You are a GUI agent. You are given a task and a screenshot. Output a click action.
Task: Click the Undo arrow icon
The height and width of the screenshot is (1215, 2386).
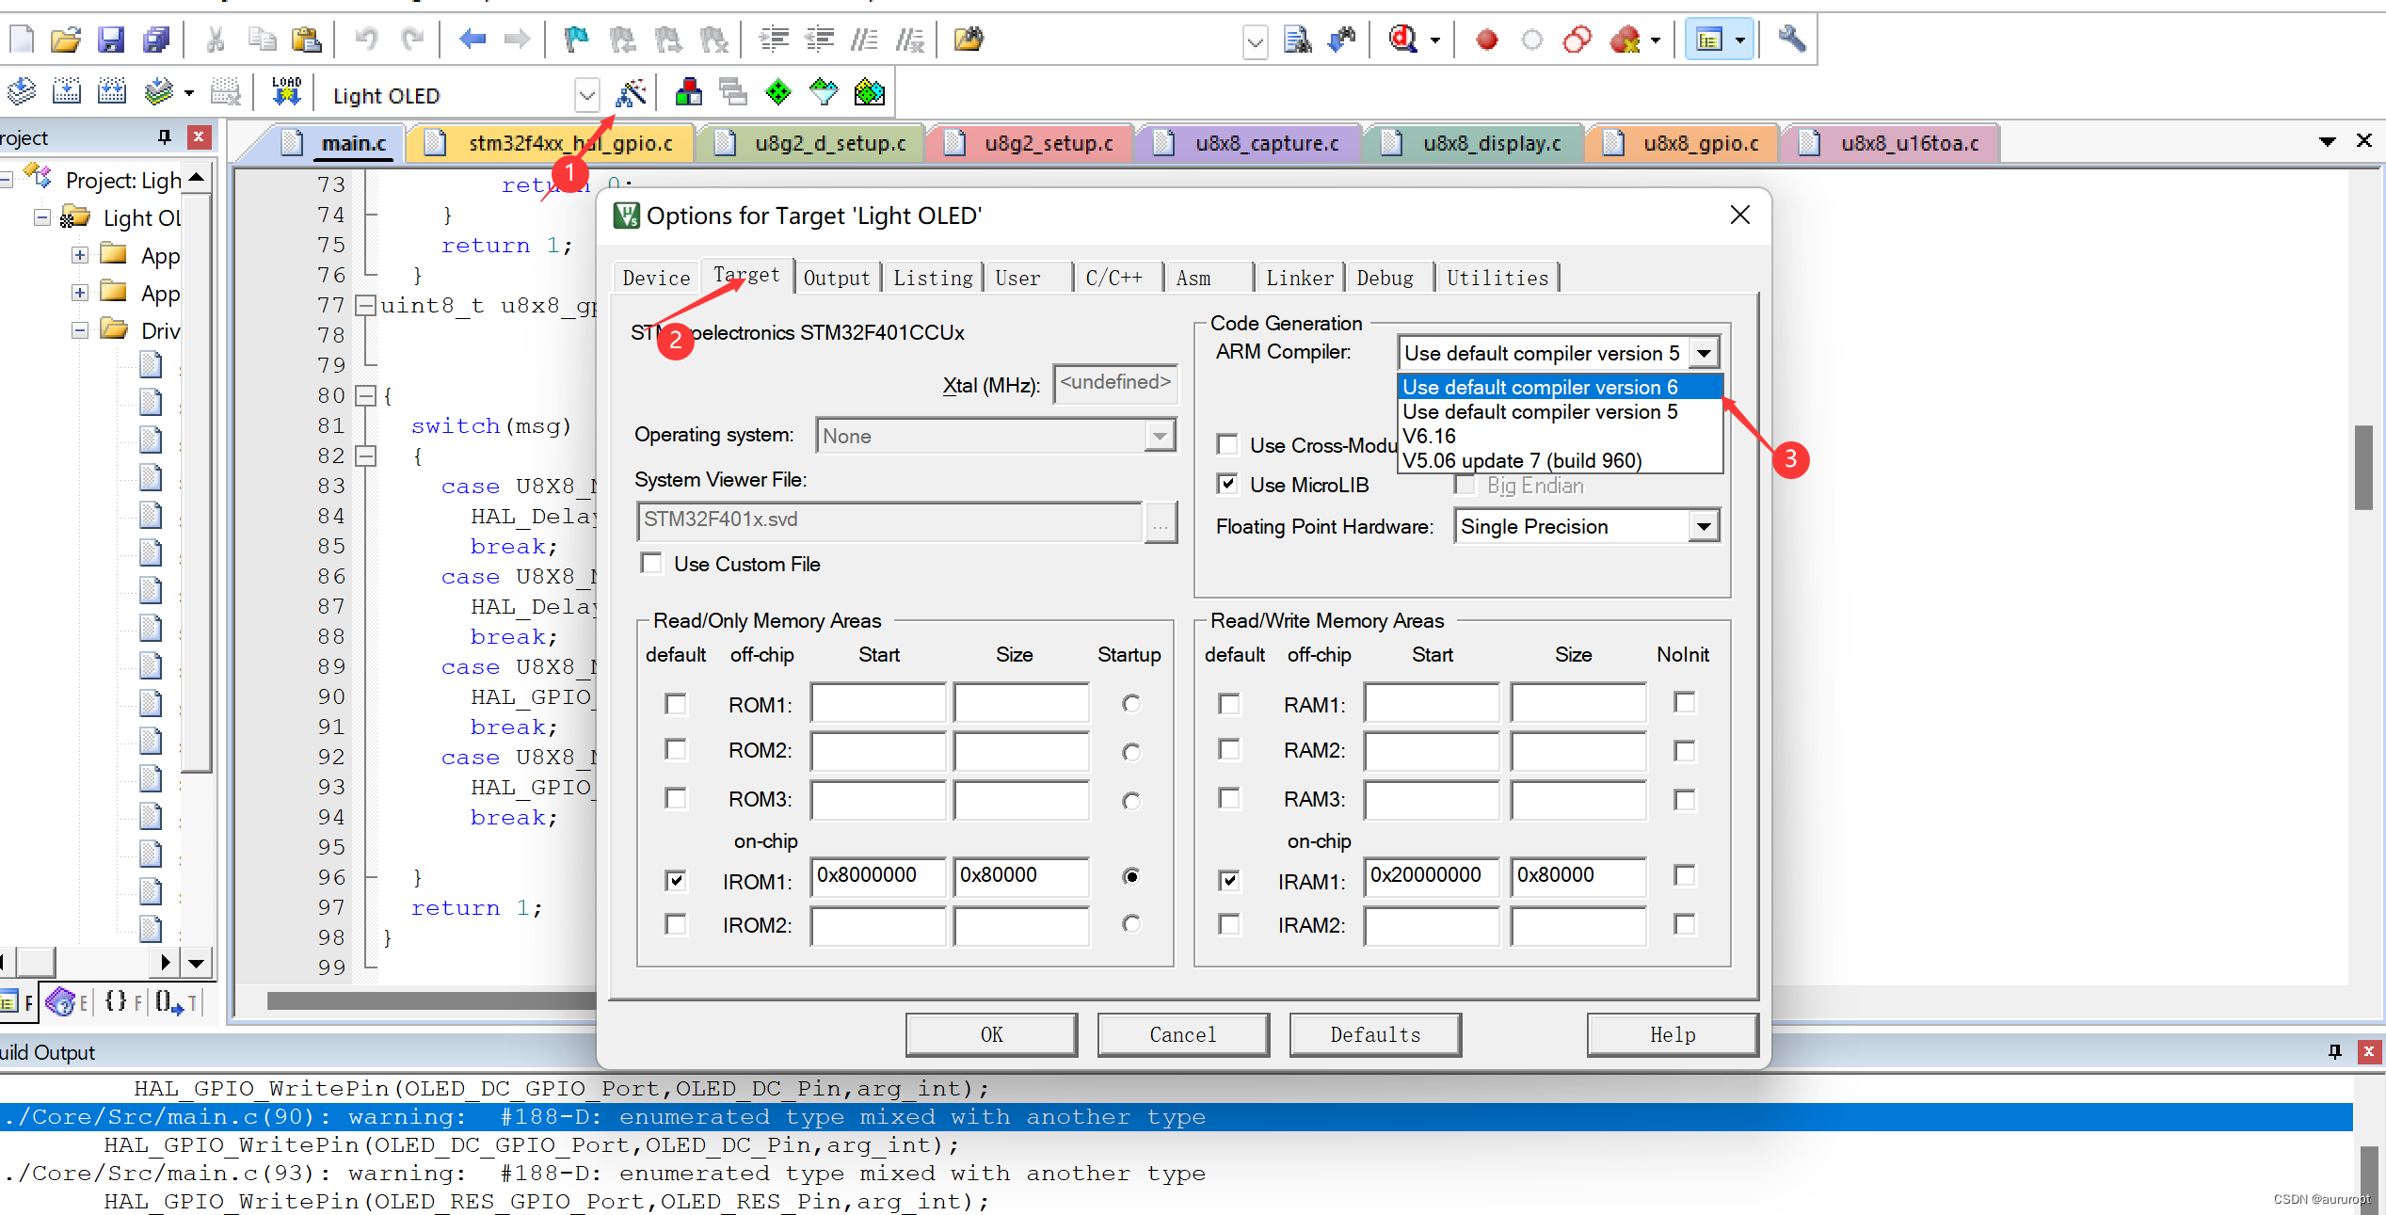click(x=366, y=40)
